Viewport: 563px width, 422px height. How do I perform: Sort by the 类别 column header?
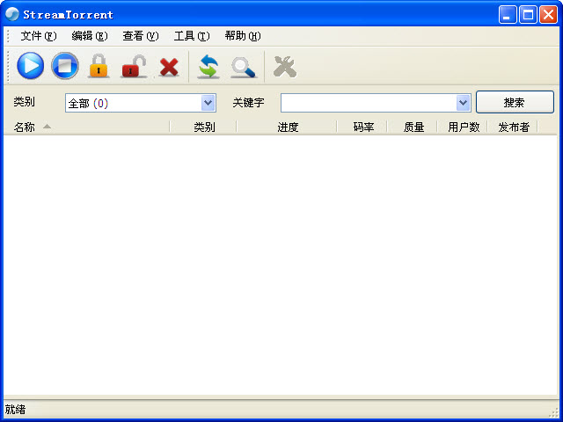click(203, 127)
